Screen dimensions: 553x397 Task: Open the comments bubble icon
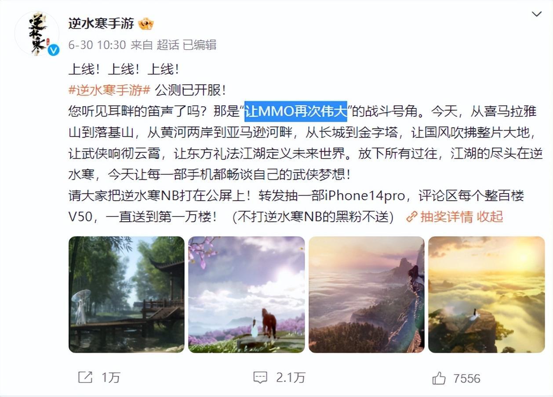[260, 377]
